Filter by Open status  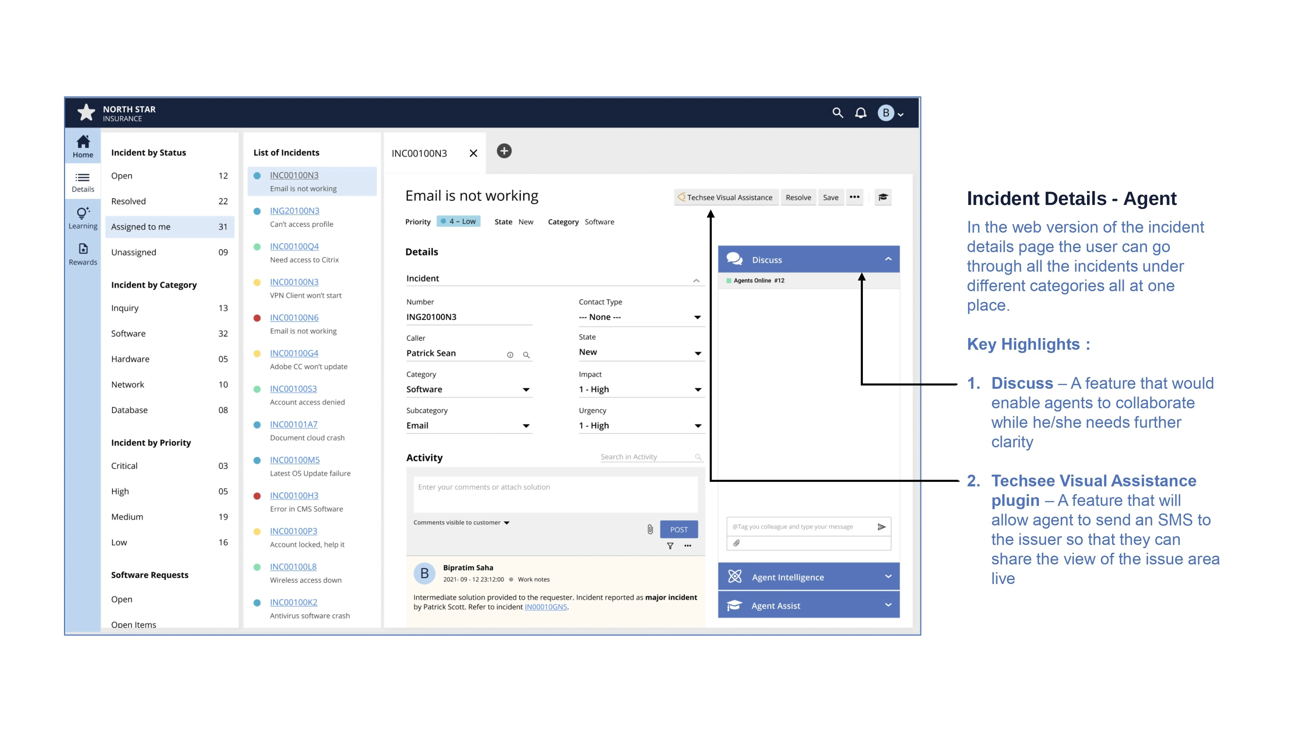coord(170,176)
